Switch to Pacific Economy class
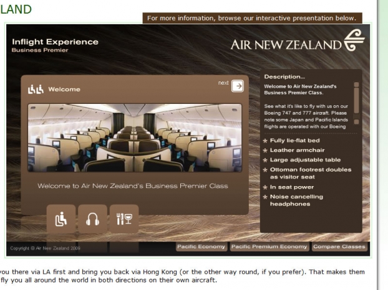The width and height of the screenshot is (388, 290). [x=201, y=246]
